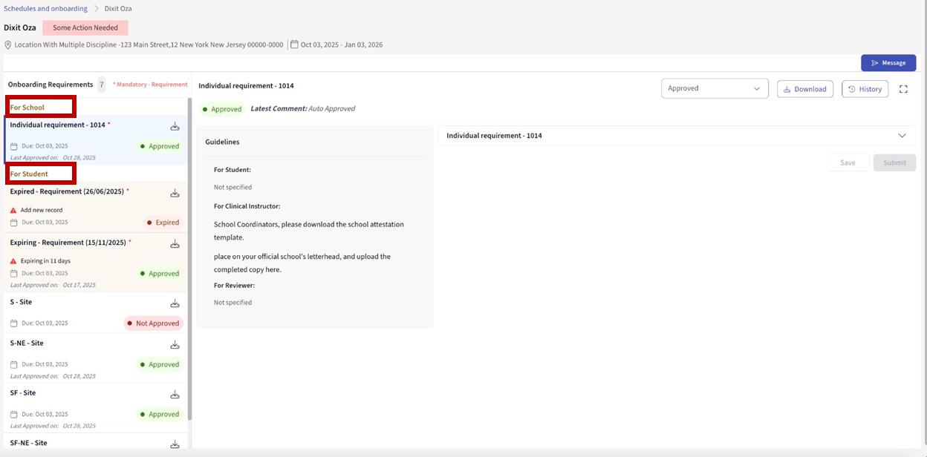Click download icon beside S-NE - Site
The width and height of the screenshot is (927, 457).
(x=175, y=344)
